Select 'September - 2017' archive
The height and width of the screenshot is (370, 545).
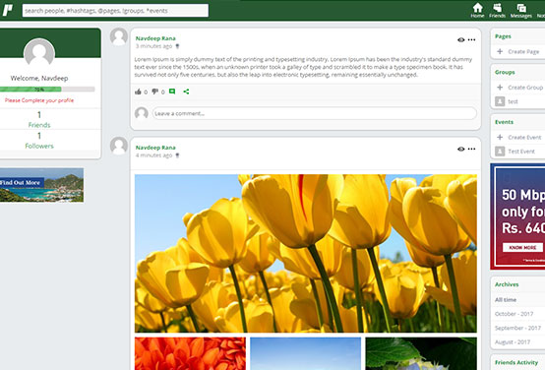click(x=517, y=328)
